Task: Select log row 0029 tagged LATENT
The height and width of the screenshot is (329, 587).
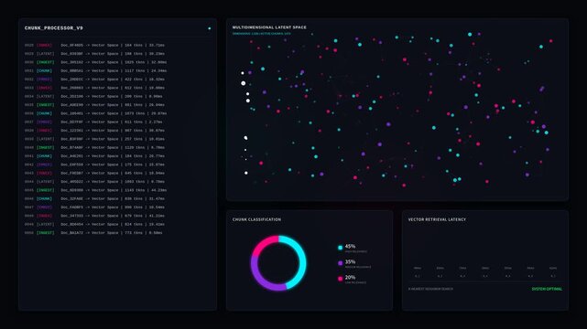Action: [x=94, y=54]
